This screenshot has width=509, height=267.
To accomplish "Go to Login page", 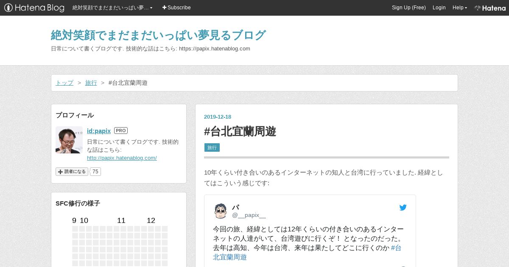I will (439, 8).
